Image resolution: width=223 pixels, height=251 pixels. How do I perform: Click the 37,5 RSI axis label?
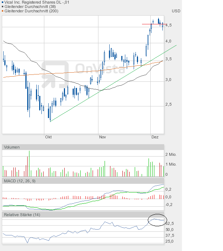(170, 235)
